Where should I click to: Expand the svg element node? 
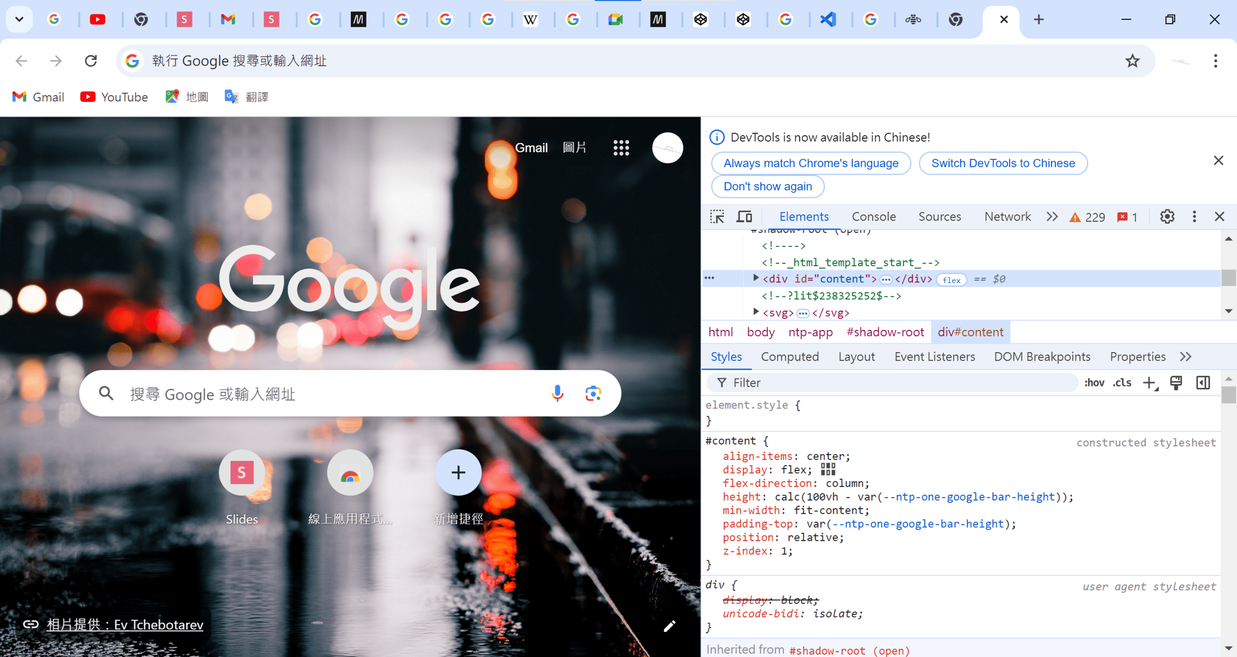[x=756, y=312]
